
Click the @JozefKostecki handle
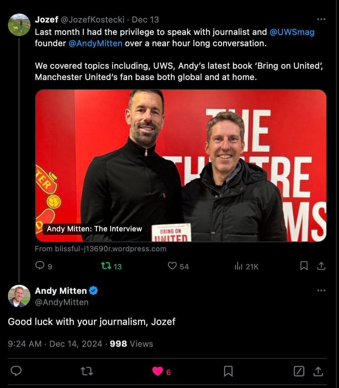point(93,20)
